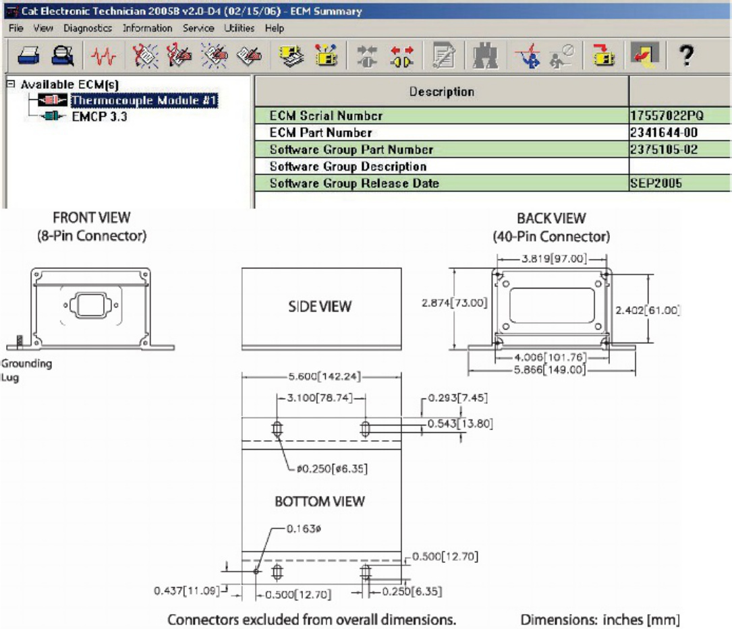The width and height of the screenshot is (732, 629).
Task: Click part number value 2341644-00
Action: pos(664,133)
